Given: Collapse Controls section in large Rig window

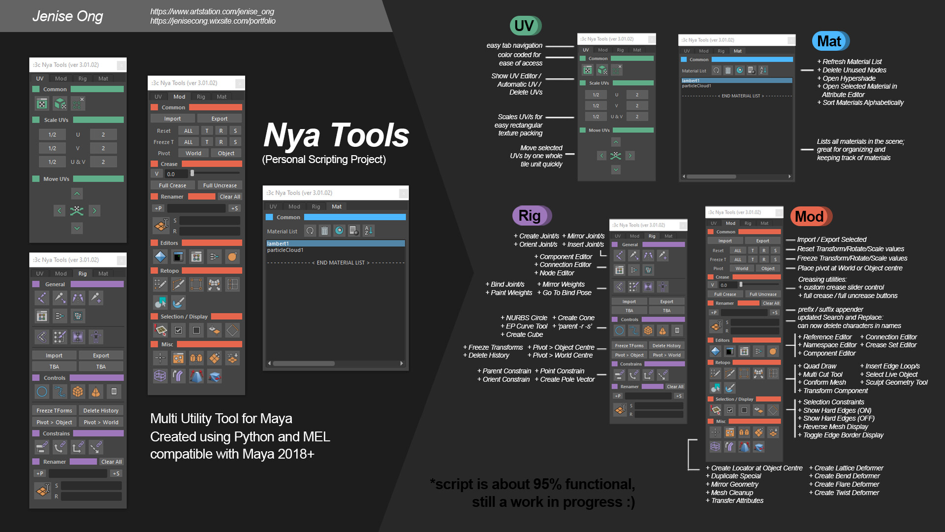Looking at the screenshot, I should [36, 378].
